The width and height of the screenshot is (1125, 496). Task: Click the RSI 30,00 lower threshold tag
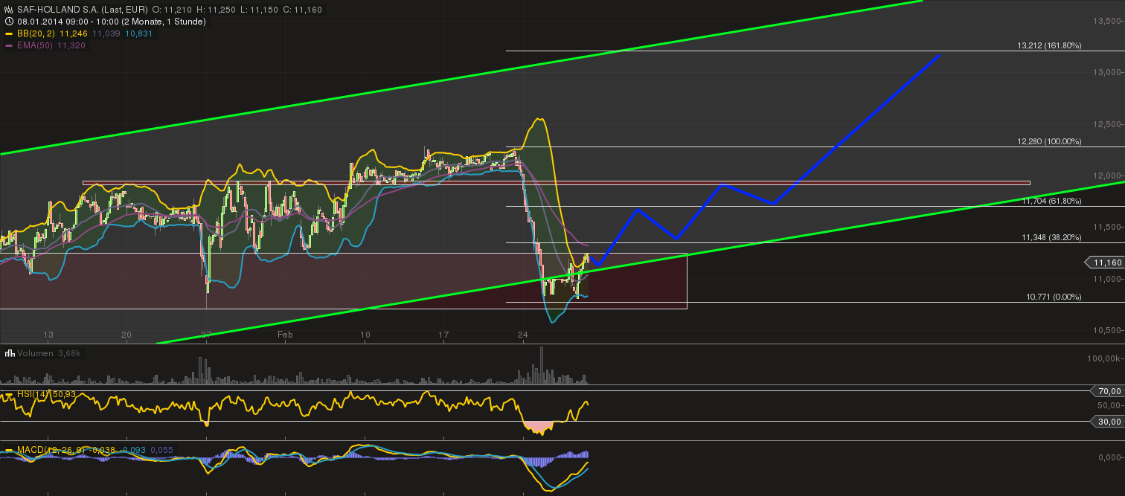click(x=1109, y=422)
